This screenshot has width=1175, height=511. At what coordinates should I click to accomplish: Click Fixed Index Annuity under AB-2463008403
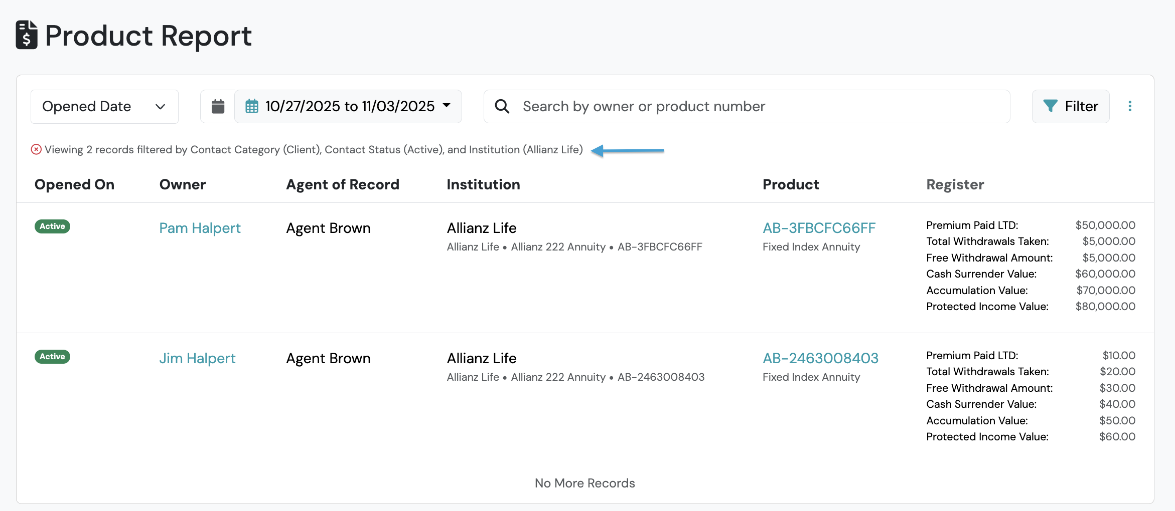(811, 377)
